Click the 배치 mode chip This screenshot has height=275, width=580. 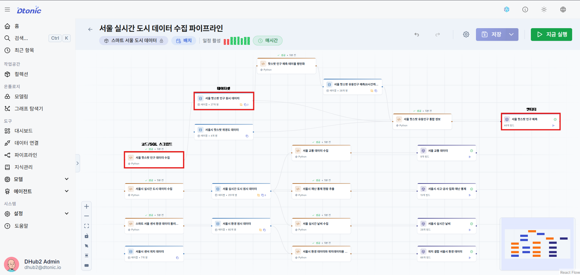[x=184, y=41]
